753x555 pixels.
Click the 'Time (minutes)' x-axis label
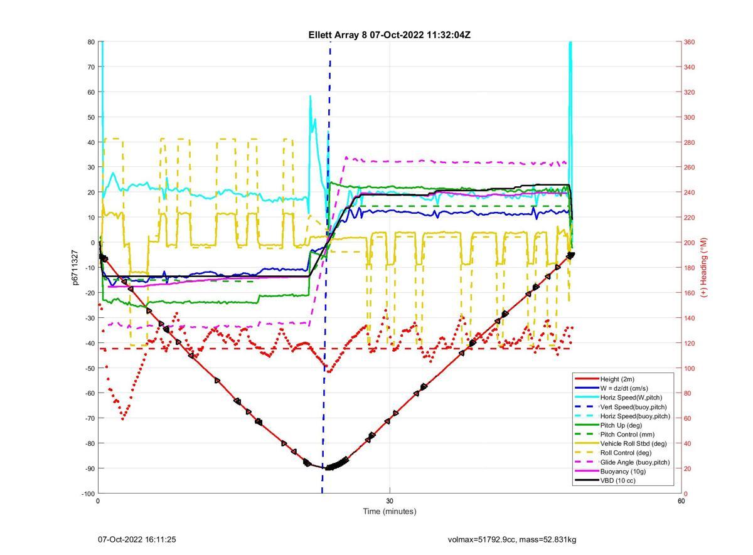coord(389,511)
